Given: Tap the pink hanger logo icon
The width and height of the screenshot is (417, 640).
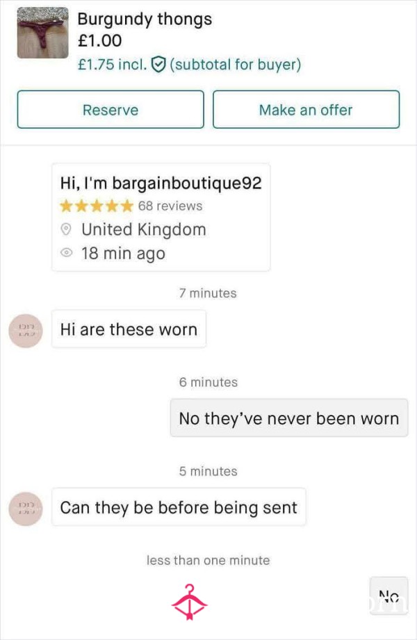Looking at the screenshot, I should click(189, 602).
